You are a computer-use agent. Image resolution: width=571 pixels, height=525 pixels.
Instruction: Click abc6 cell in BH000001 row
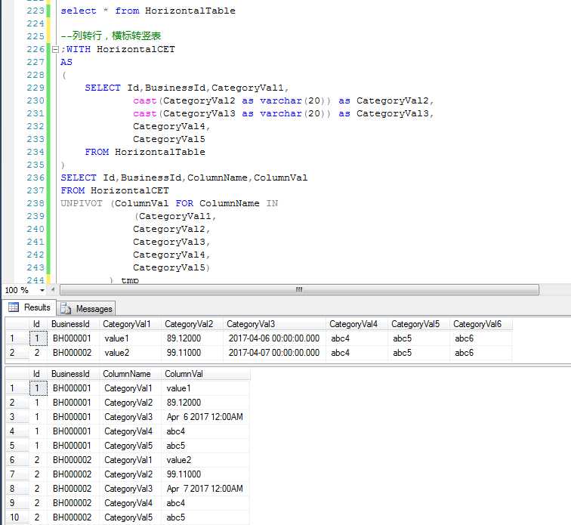(x=480, y=338)
